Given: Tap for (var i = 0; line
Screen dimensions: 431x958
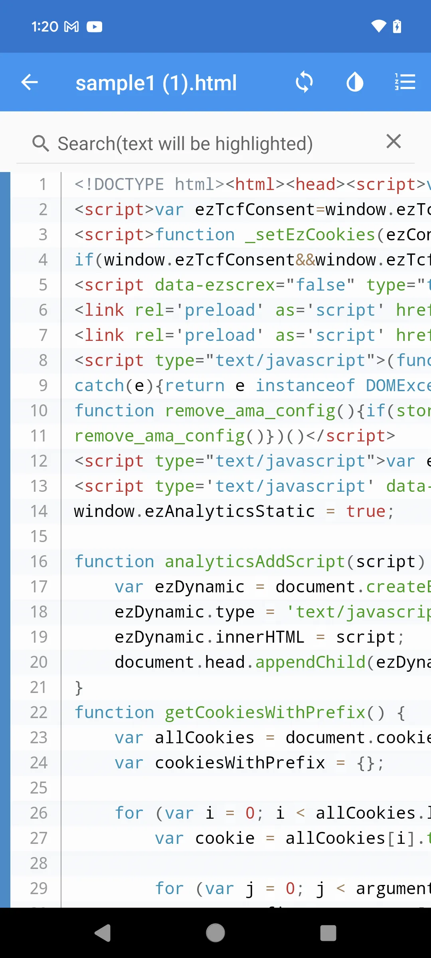Looking at the screenshot, I should (x=273, y=813).
